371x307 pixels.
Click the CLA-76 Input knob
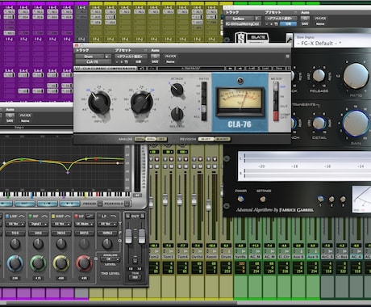99,103
